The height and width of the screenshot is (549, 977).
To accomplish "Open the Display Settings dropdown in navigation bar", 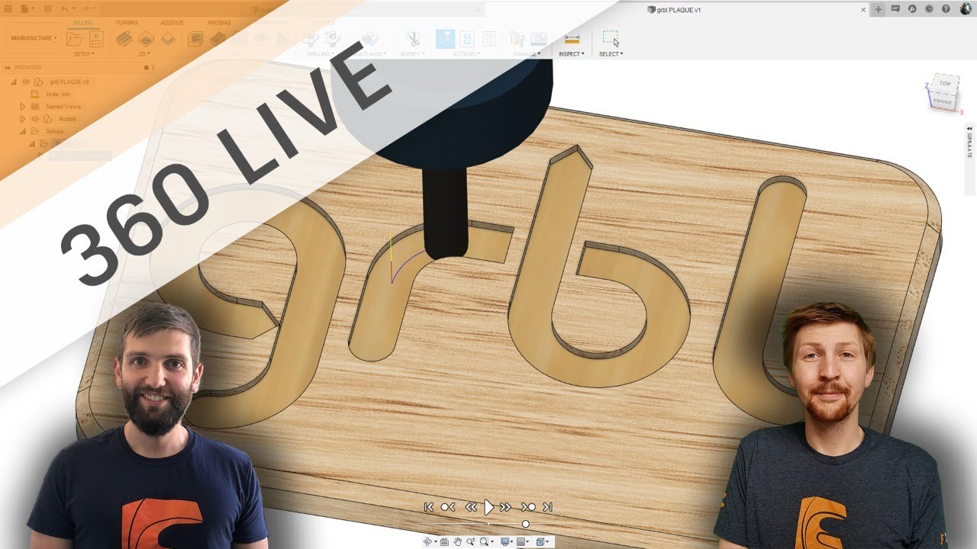I will pyautogui.click(x=505, y=541).
